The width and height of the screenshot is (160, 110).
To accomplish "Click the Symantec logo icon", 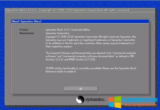I will point(80,99).
